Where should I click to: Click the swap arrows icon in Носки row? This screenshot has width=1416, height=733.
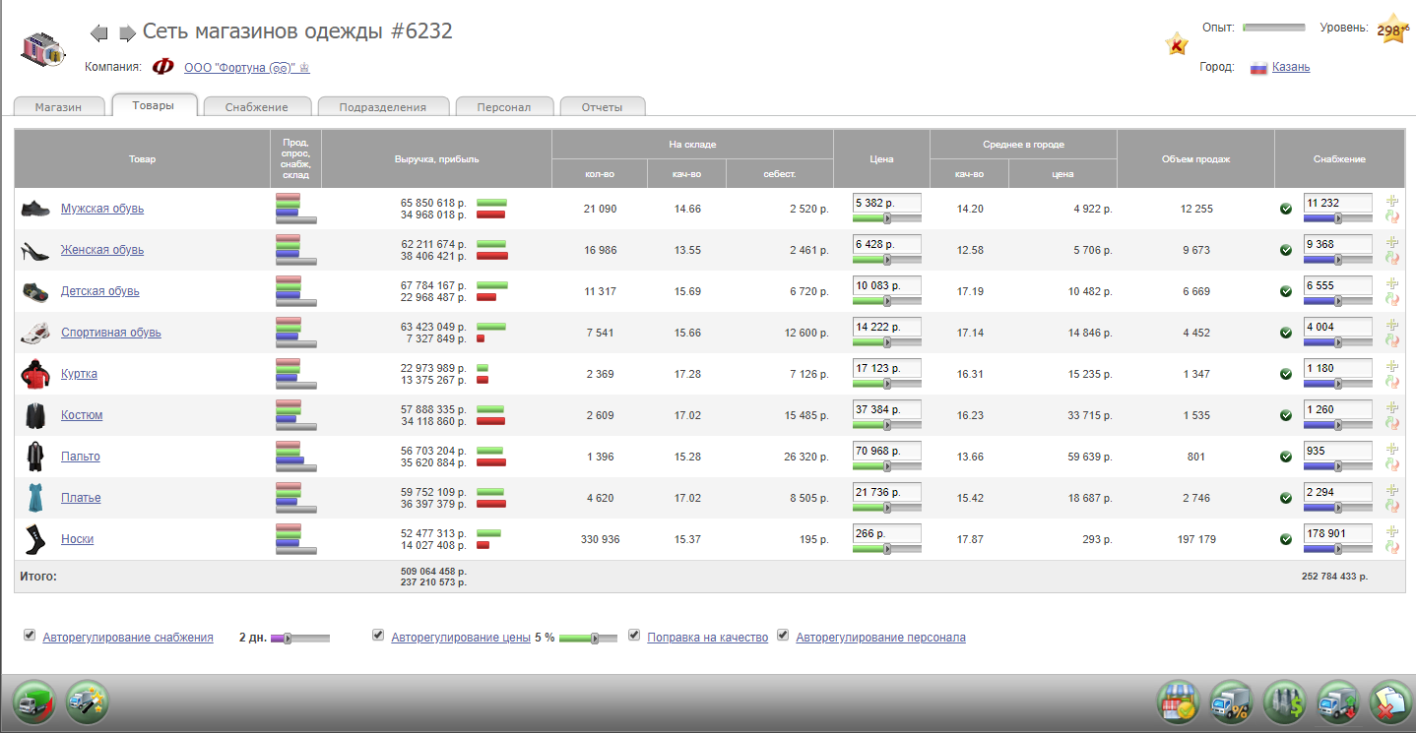(x=1391, y=546)
